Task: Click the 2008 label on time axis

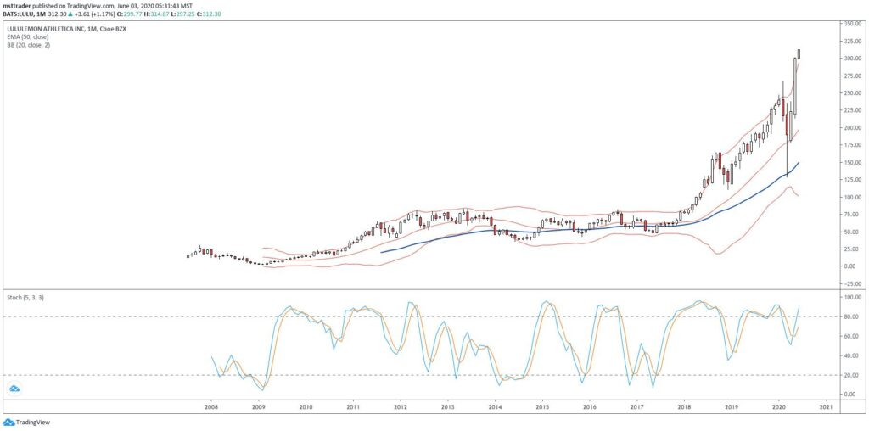Action: pyautogui.click(x=211, y=406)
